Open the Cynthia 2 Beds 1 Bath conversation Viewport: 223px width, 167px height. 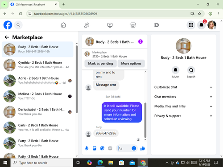pos(37,65)
